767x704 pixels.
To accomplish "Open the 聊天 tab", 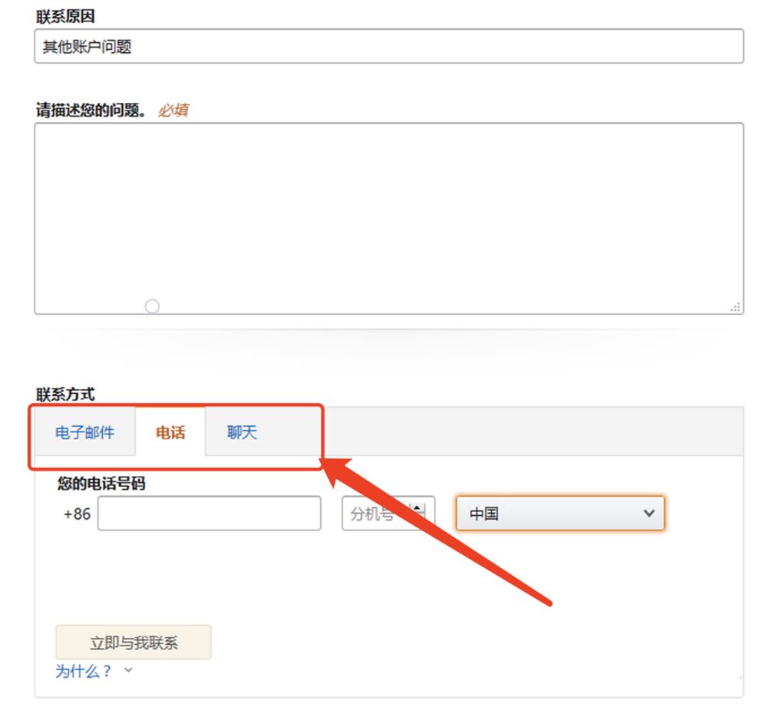I will [x=242, y=432].
